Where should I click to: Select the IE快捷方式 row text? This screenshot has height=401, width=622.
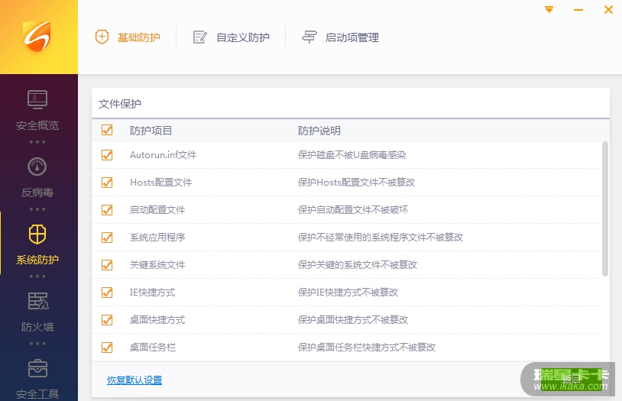pyautogui.click(x=152, y=293)
